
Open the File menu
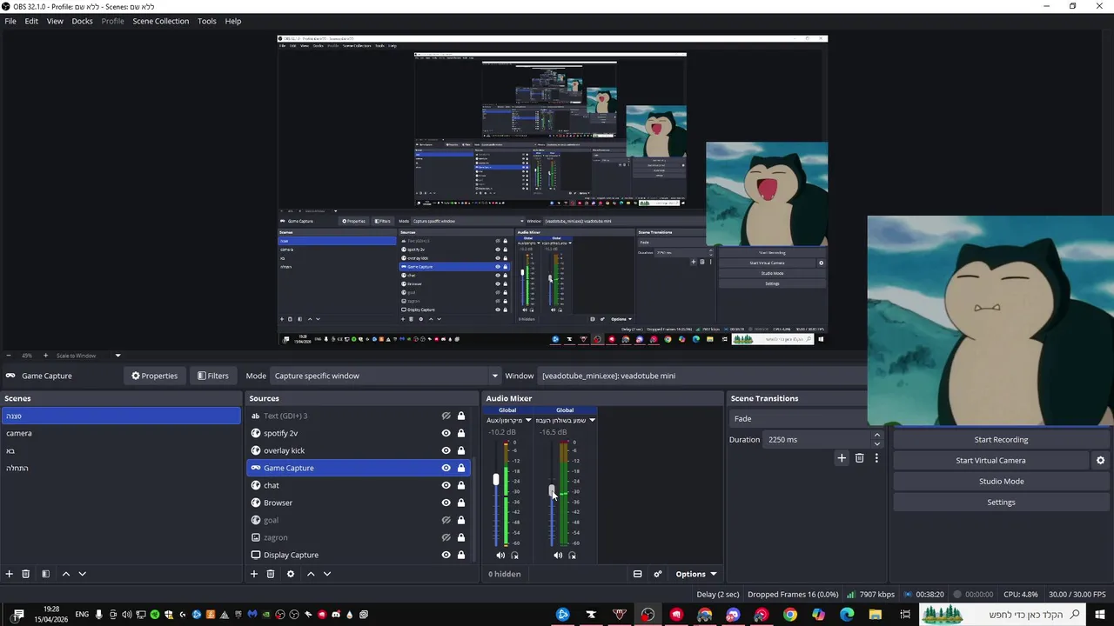(x=10, y=21)
